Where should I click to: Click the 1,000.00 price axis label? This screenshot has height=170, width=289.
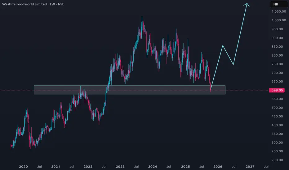(279, 20)
